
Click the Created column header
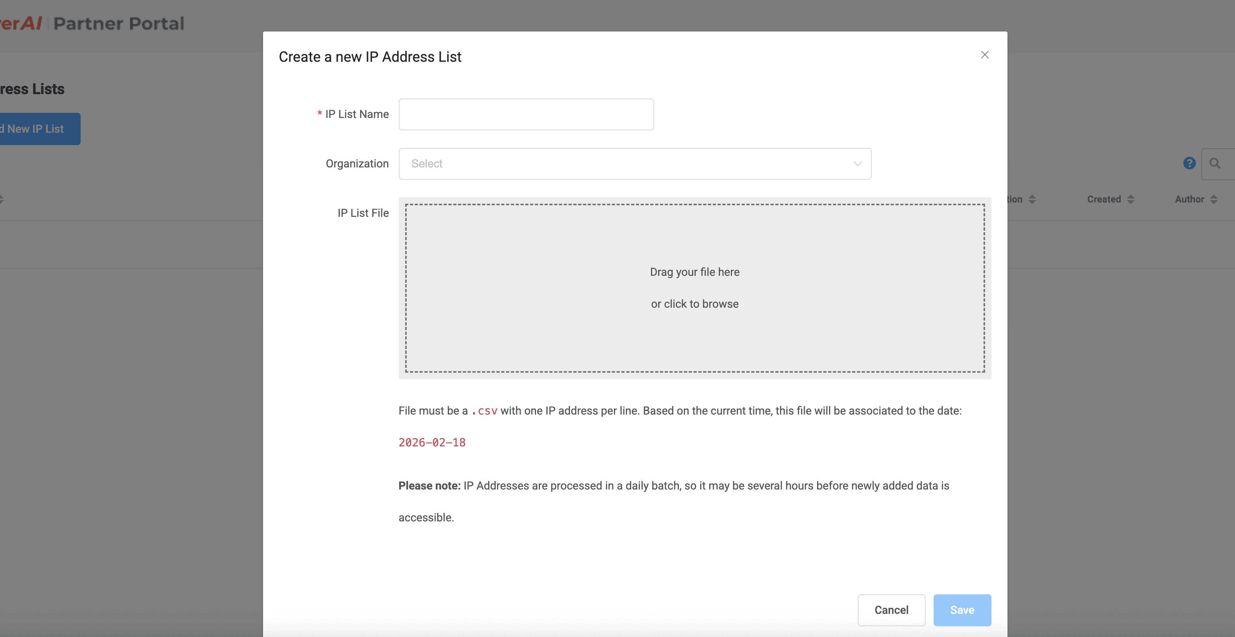[1103, 199]
